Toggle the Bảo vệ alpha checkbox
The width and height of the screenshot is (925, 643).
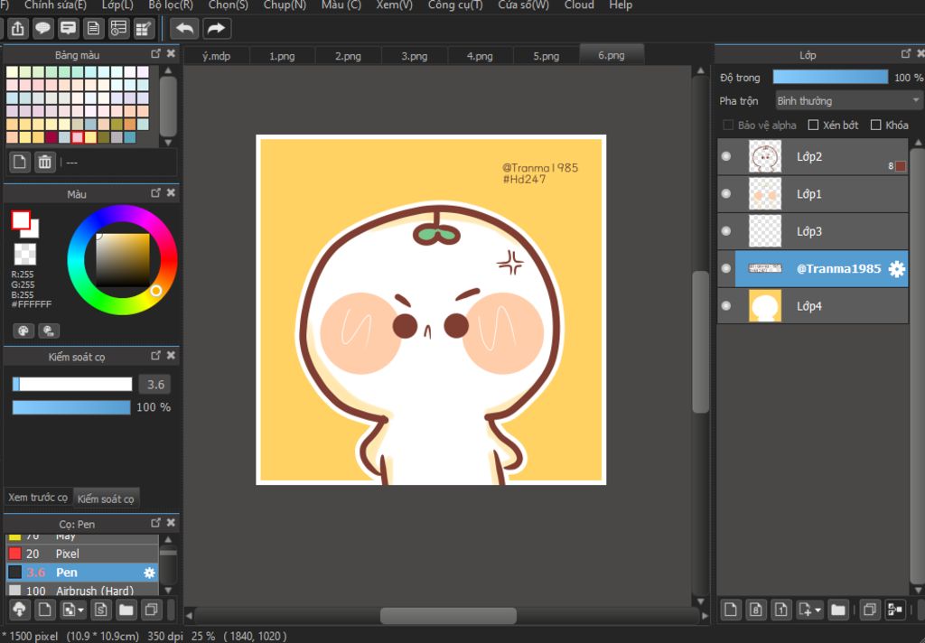[x=729, y=125]
